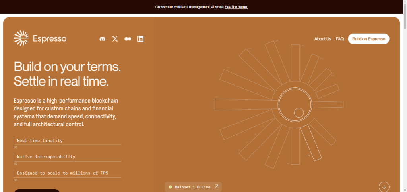Viewport: 407px width, 192px height.
Task: Click the scroll-down arrow circle icon
Action: (384, 187)
